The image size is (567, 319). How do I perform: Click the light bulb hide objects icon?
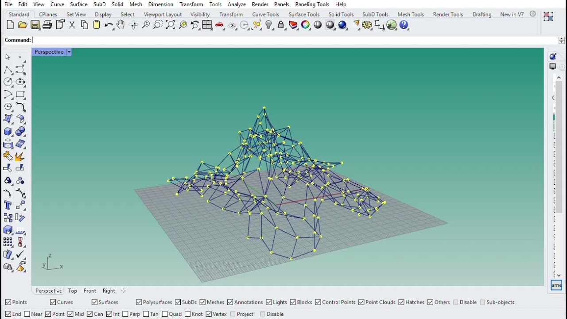tap(268, 25)
